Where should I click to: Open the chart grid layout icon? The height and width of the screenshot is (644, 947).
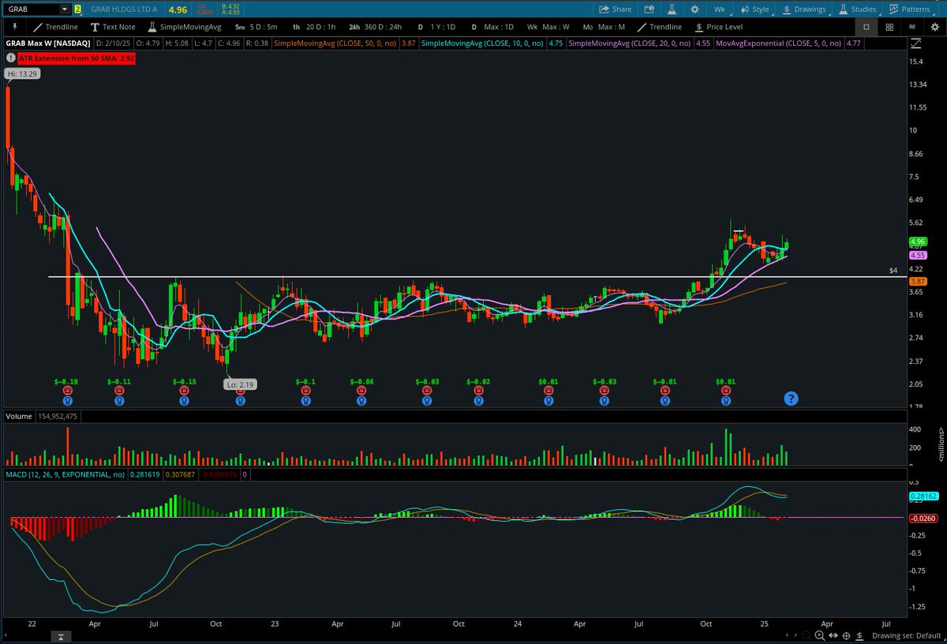click(889, 27)
